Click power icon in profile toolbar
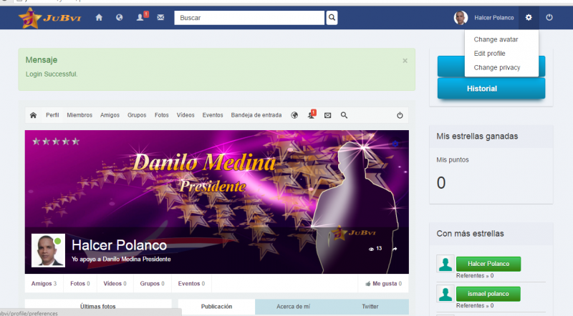This screenshot has height=316, width=573. tap(400, 115)
